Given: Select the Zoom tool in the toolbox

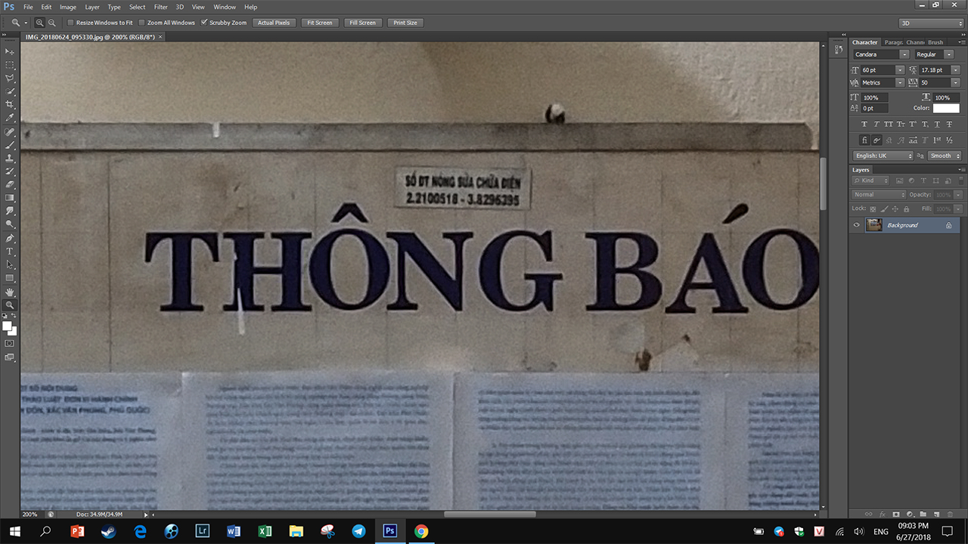Looking at the screenshot, I should [x=10, y=305].
